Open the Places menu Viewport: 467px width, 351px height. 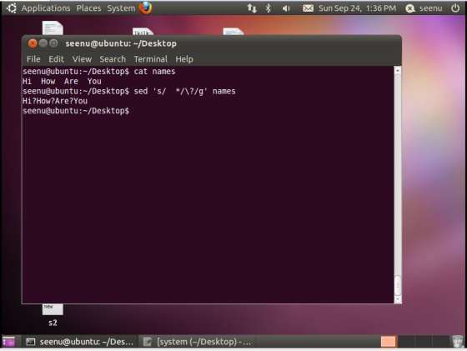click(88, 8)
